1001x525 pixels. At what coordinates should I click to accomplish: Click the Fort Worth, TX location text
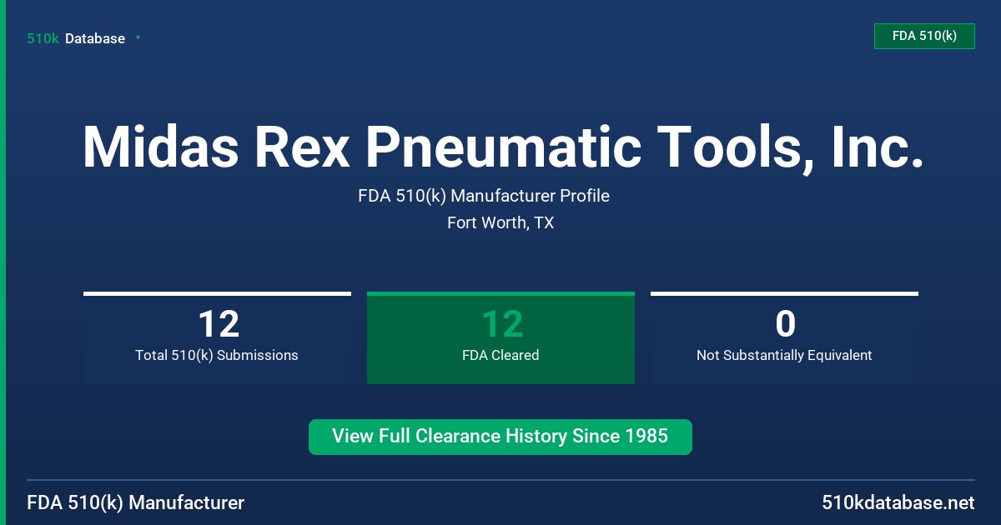pyautogui.click(x=500, y=222)
